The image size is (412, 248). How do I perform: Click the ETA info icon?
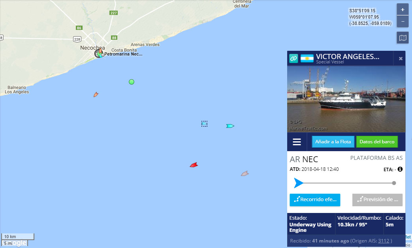coord(400,169)
